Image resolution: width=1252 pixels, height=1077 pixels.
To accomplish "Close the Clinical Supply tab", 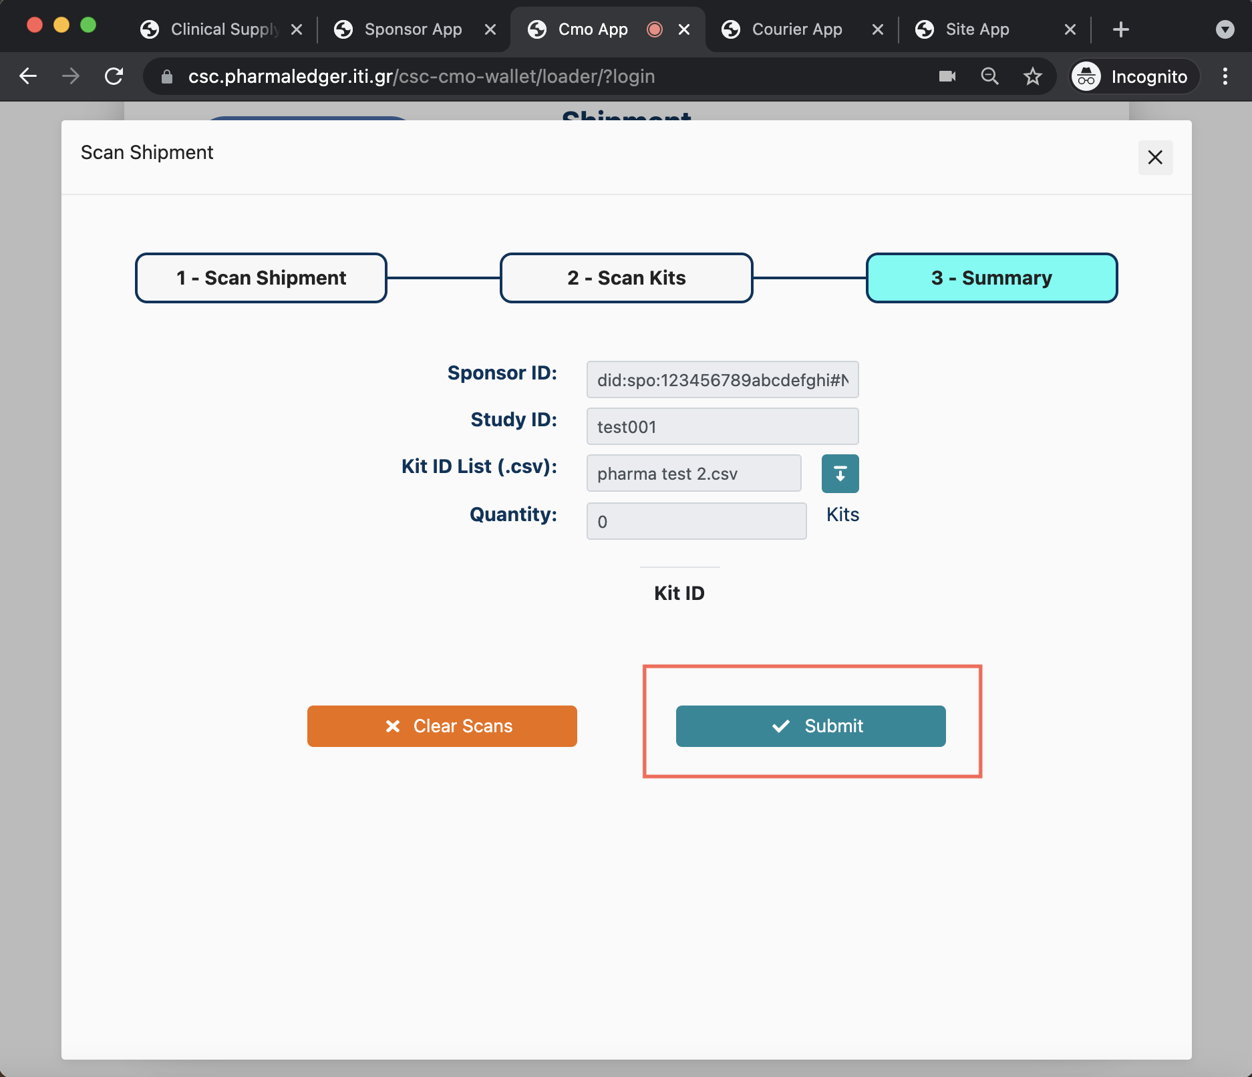I will pyautogui.click(x=297, y=29).
